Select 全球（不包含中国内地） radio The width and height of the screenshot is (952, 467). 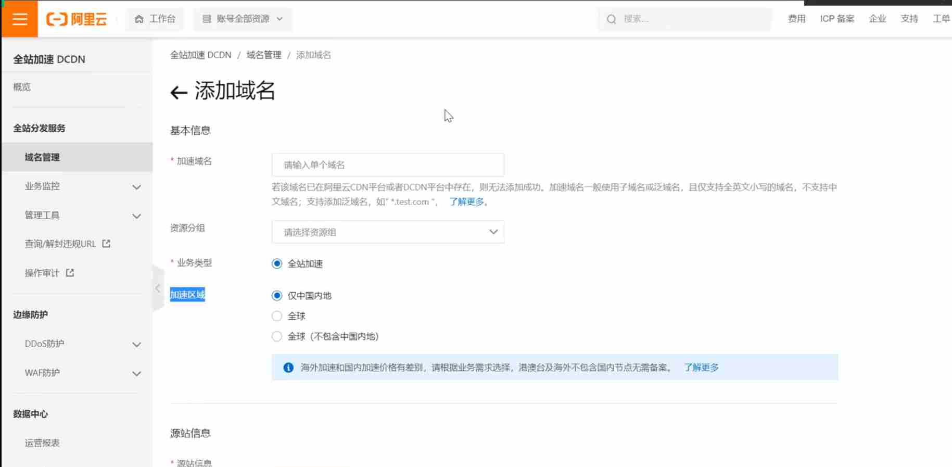click(x=277, y=336)
